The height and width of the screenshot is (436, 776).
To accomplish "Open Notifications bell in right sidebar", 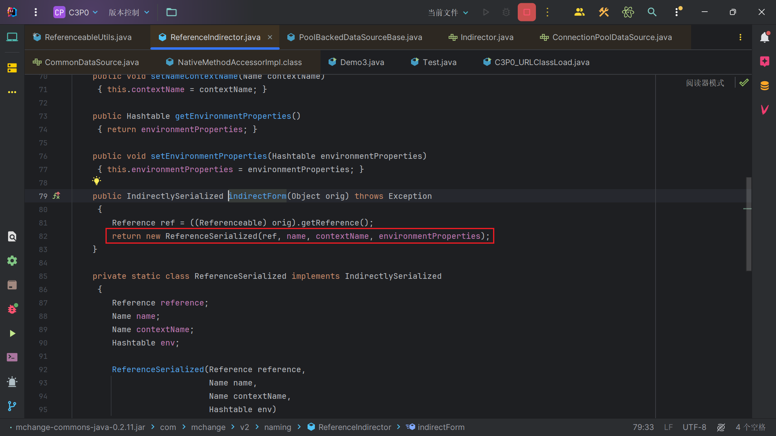I will pos(765,37).
